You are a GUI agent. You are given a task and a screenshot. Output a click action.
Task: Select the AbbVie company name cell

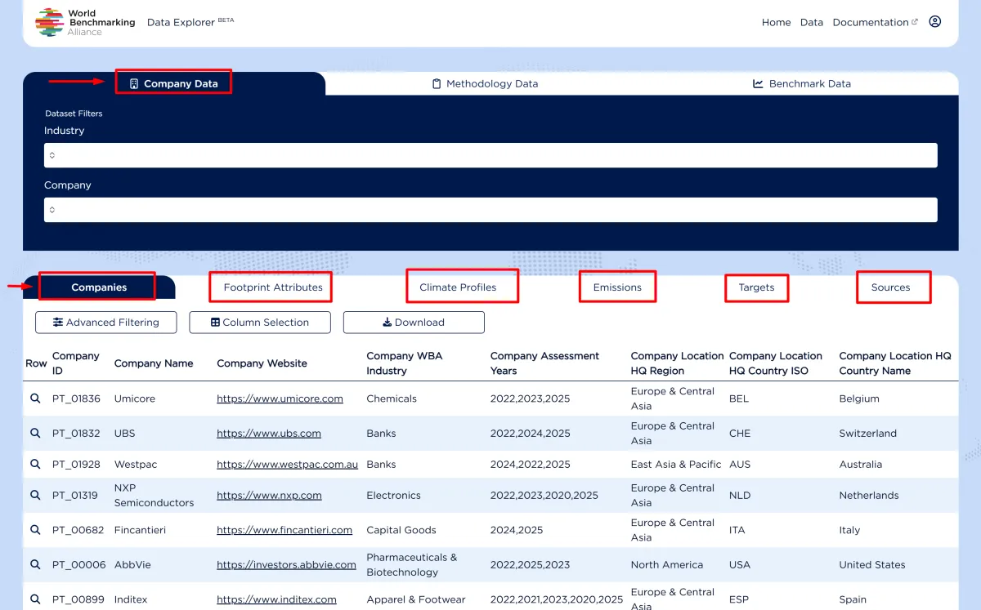pos(132,564)
